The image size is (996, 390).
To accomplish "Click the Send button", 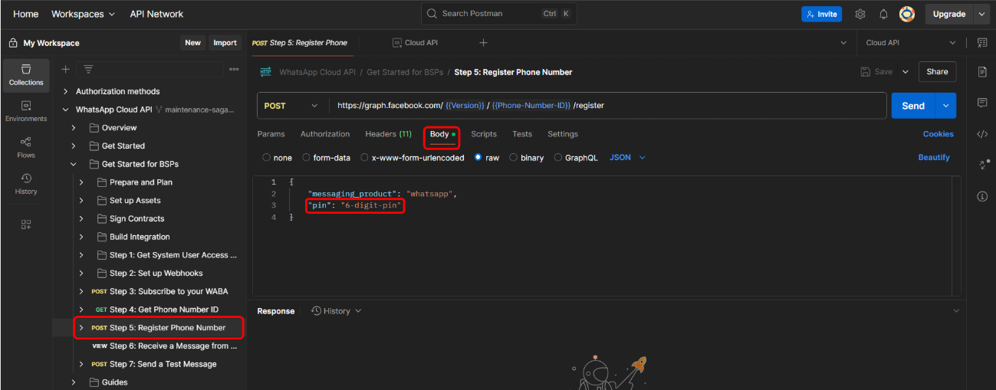I will [912, 106].
